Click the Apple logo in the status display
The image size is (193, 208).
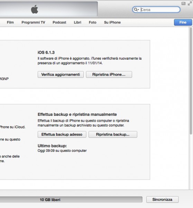(x=35, y=9)
